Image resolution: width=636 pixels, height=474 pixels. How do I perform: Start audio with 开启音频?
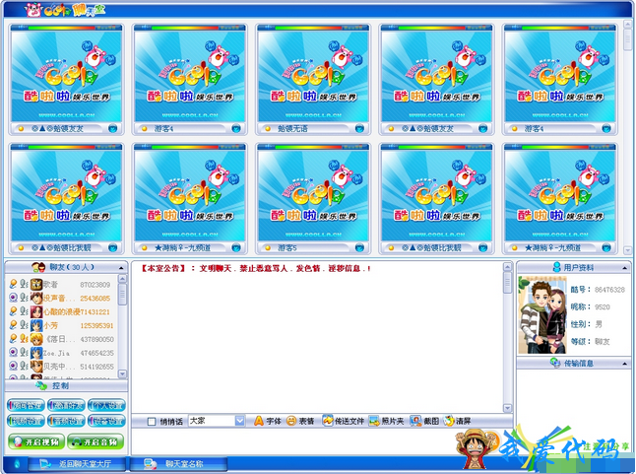[x=95, y=441]
